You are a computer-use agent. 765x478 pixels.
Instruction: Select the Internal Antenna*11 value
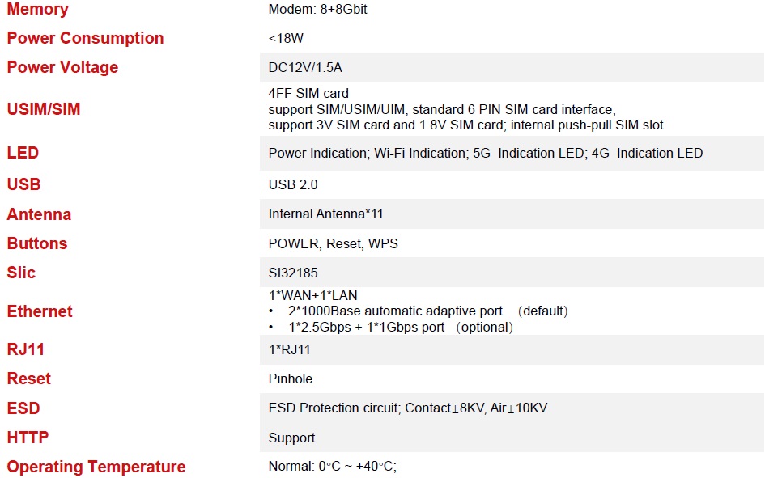click(324, 214)
